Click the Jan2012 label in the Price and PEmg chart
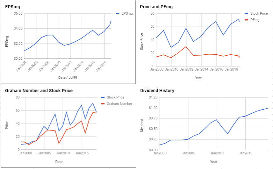The height and width of the screenshot is (169, 273). tap(186, 70)
